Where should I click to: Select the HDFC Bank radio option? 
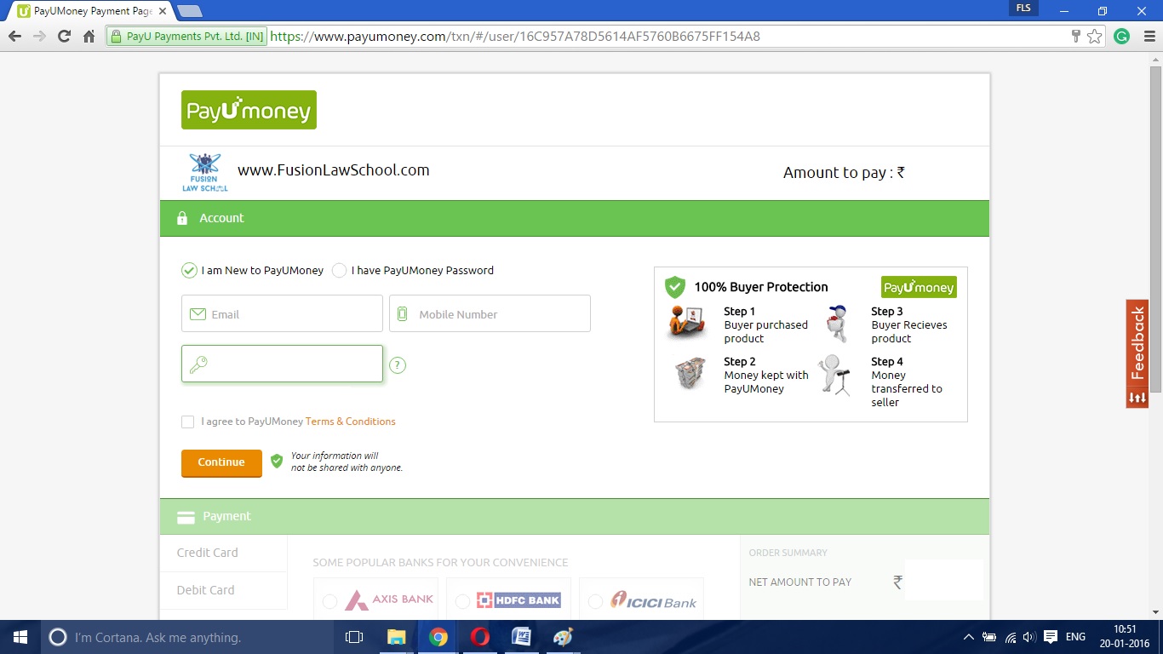[x=462, y=602]
